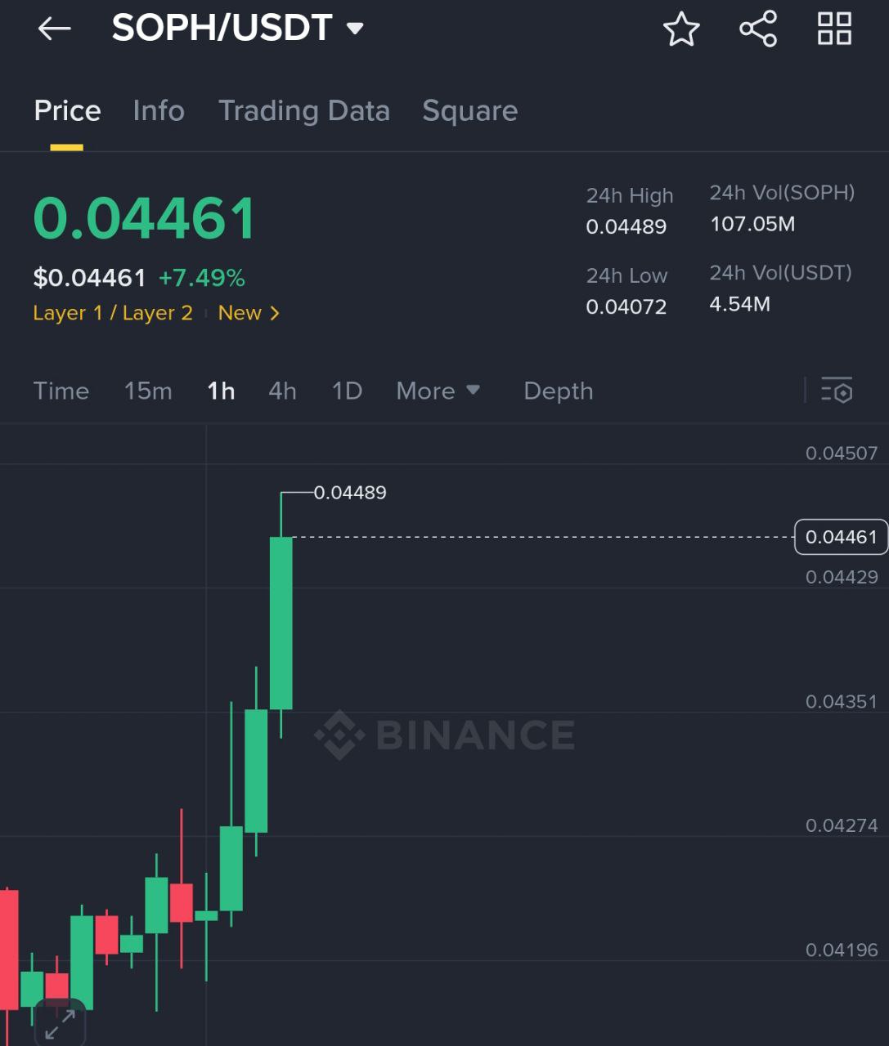The width and height of the screenshot is (889, 1046).
Task: Open the Square tab
Action: pos(470,111)
